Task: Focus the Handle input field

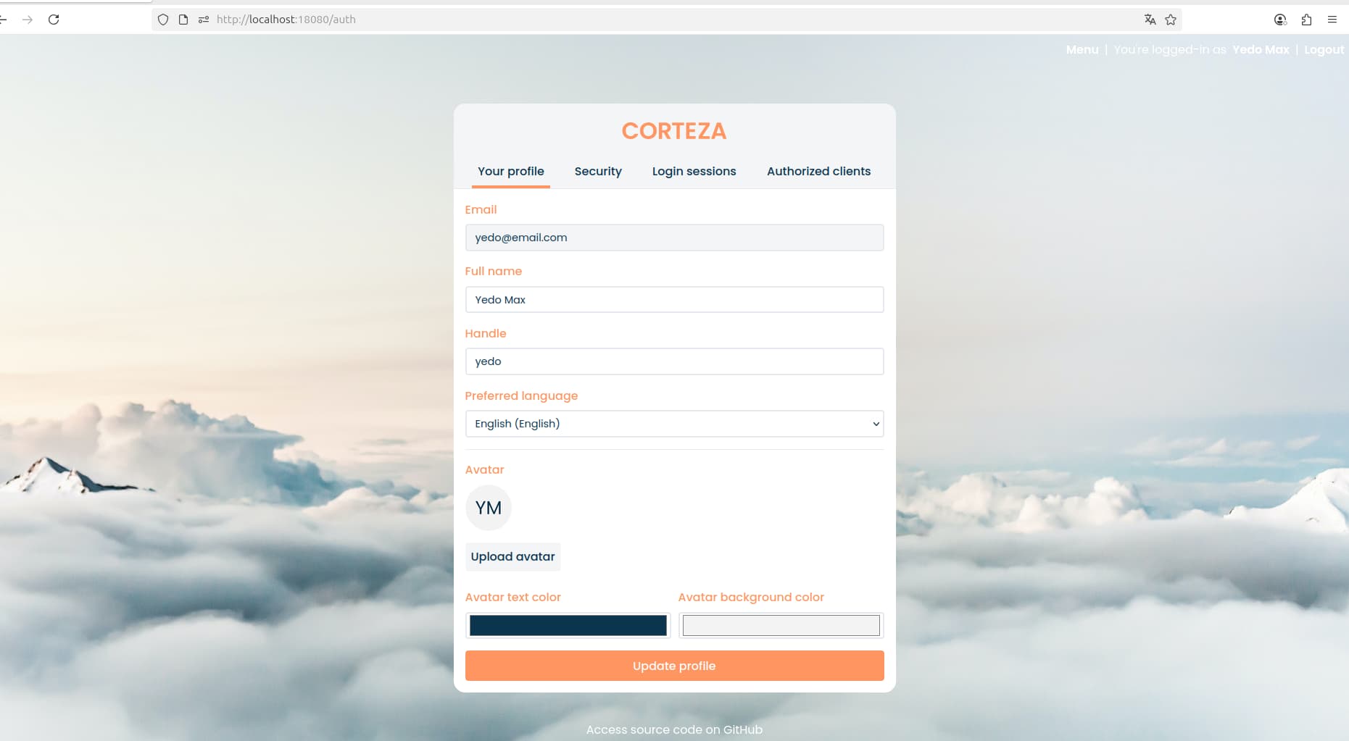Action: pos(674,361)
